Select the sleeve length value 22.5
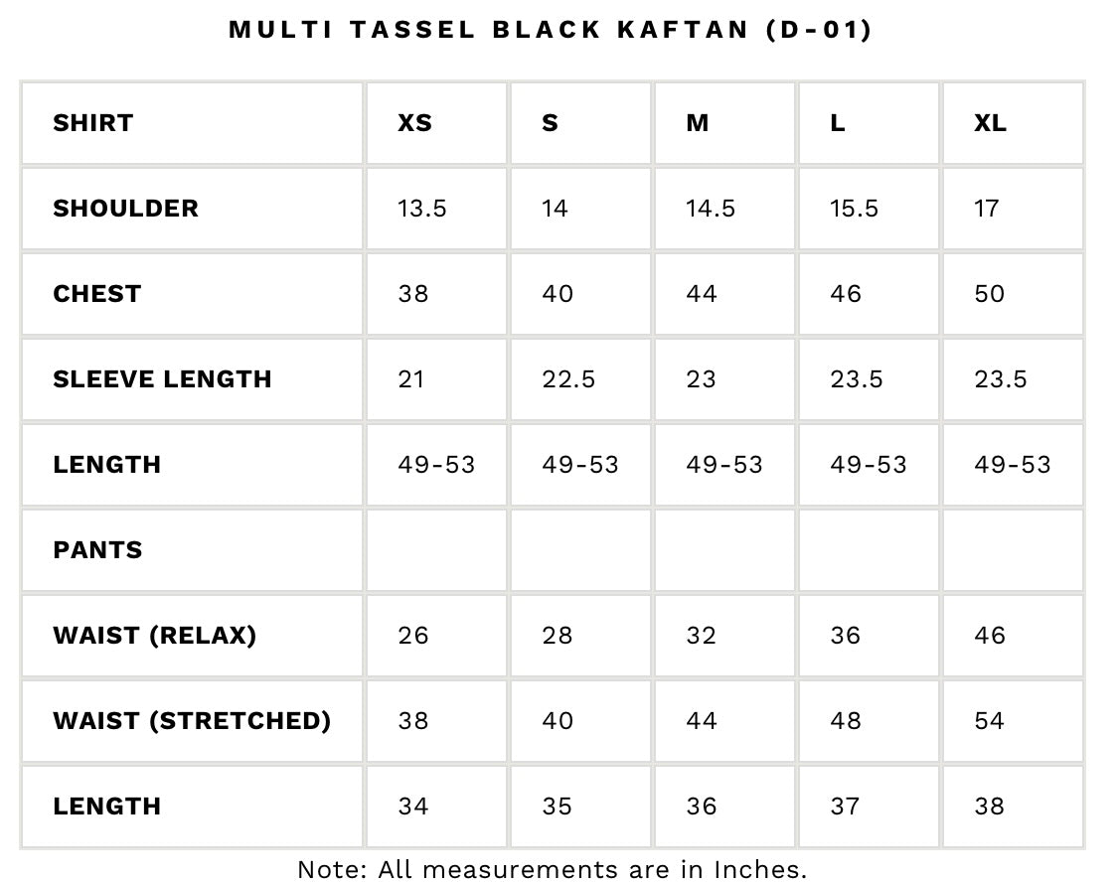This screenshot has width=1117, height=884. pos(568,379)
